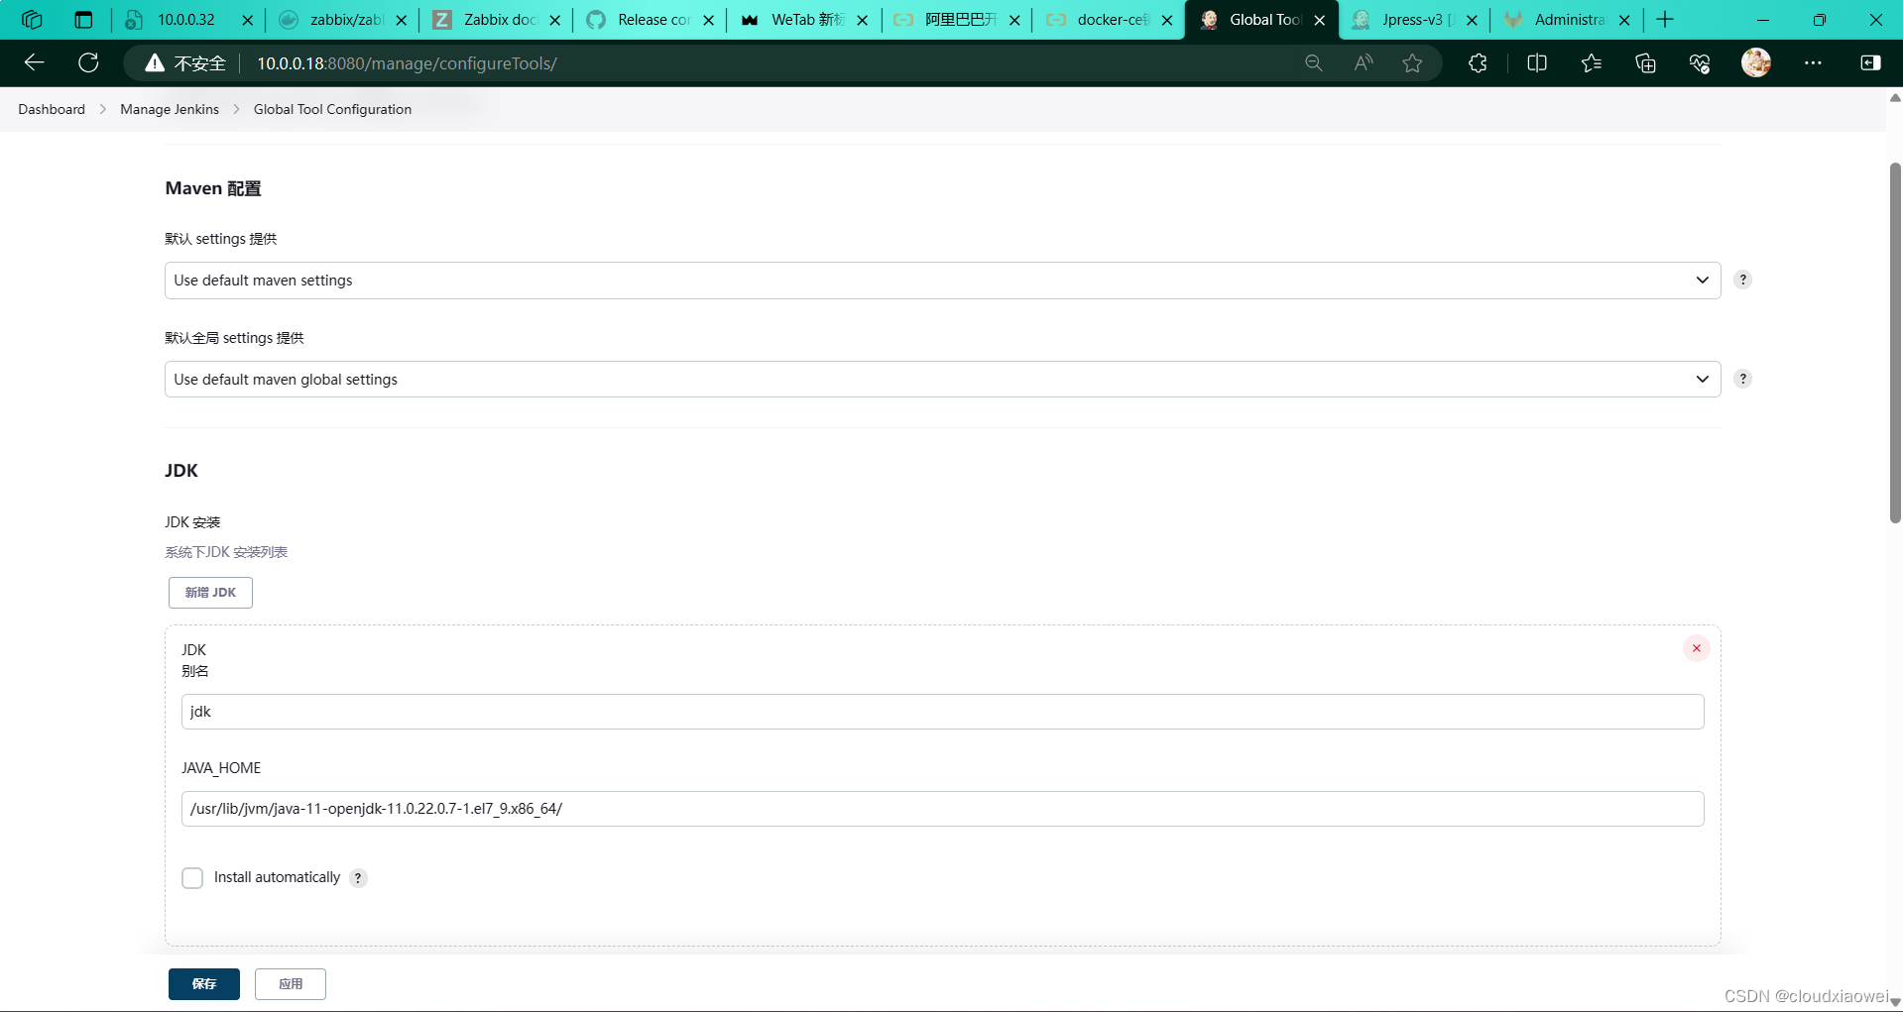The width and height of the screenshot is (1903, 1012).
Task: Go to Dashboard breadcrumb
Action: click(52, 109)
